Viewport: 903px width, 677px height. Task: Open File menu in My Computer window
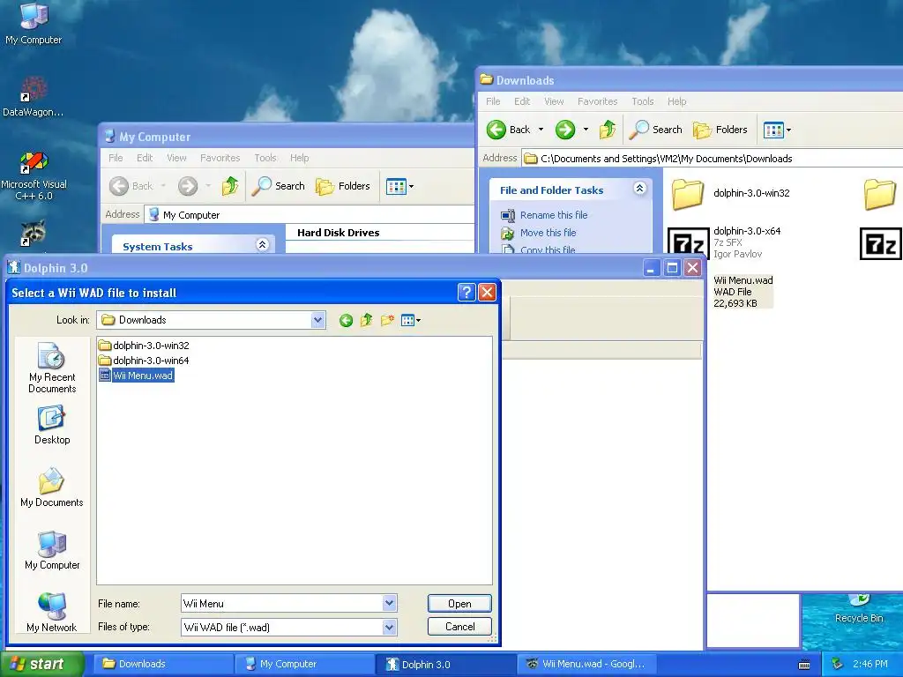click(x=116, y=158)
